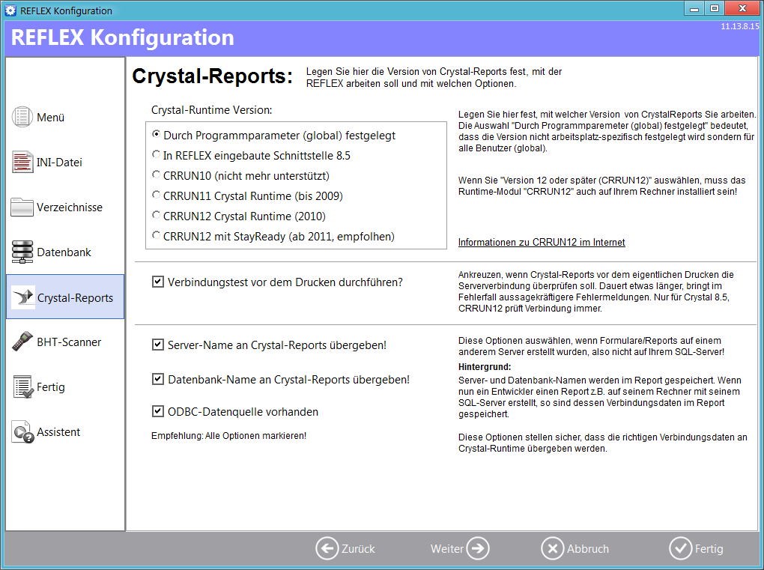
Task: Click the Weiter right-arrow icon
Action: [478, 548]
